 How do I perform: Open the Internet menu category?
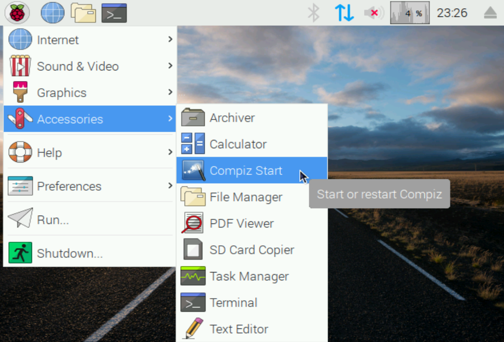tap(90, 39)
